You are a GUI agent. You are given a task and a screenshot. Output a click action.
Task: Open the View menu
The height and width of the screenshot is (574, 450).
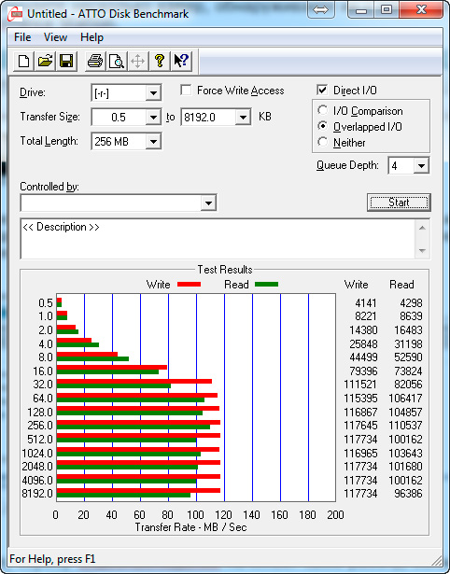(55, 37)
